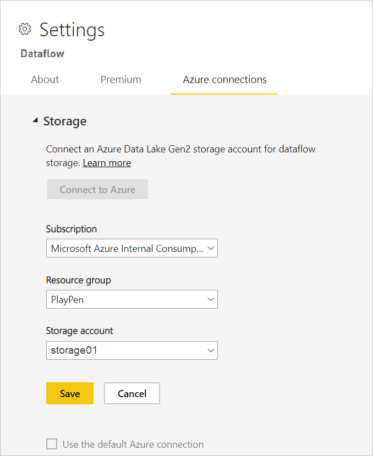Viewport: 373px width, 456px height.
Task: Click the Dataflow heading label
Action: click(x=42, y=53)
